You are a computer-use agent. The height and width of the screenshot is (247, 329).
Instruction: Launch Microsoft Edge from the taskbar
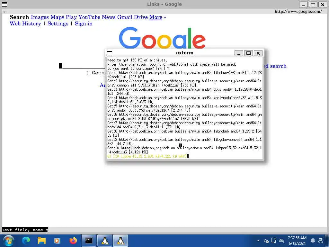pos(26,241)
